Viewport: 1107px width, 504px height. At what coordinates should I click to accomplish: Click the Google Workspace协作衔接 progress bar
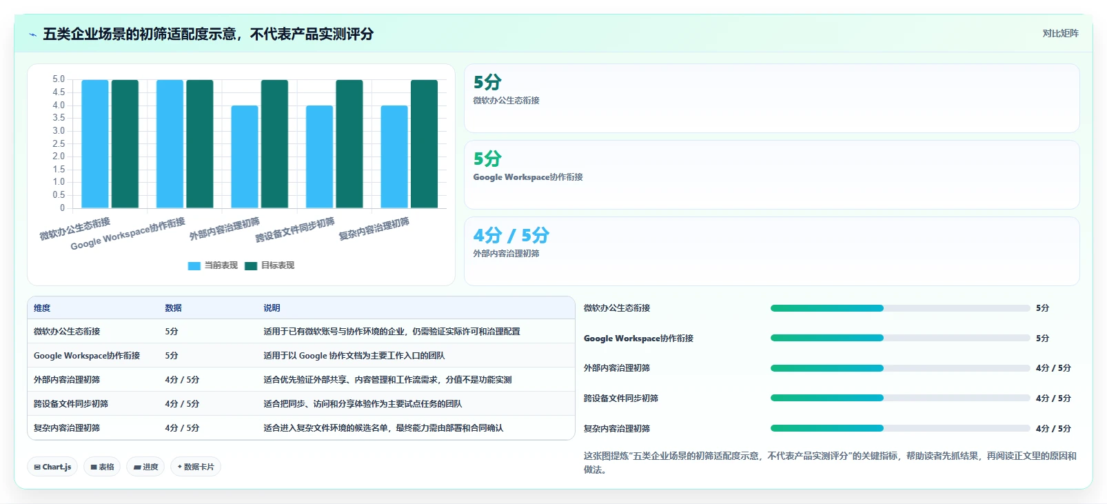900,338
